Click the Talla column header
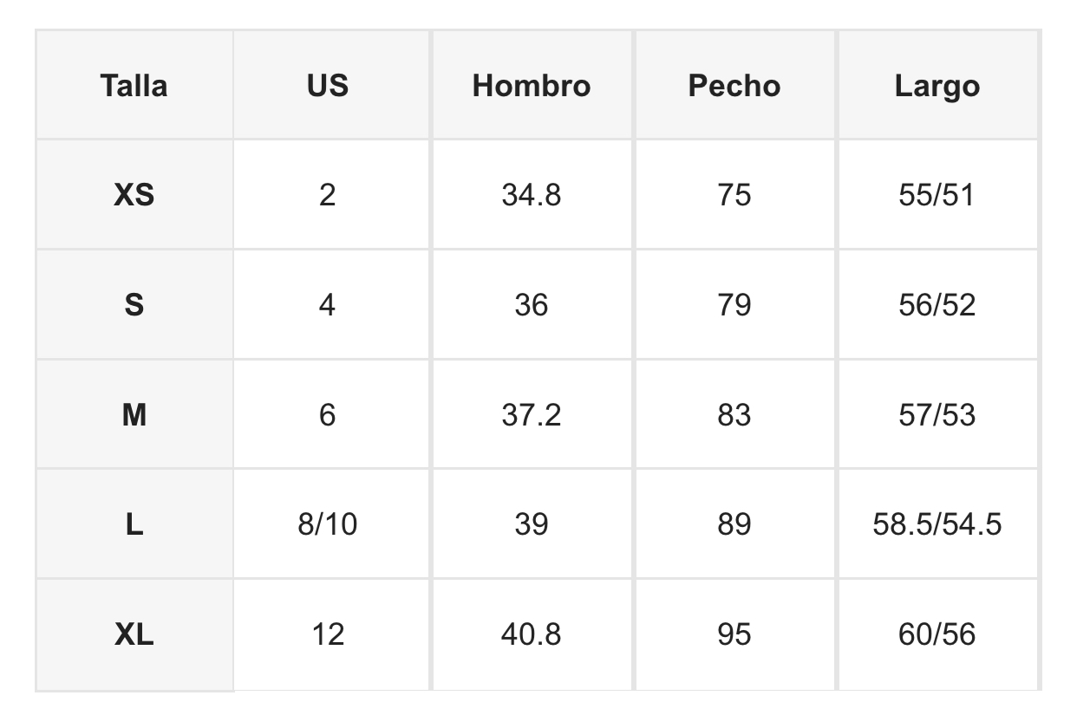The width and height of the screenshot is (1077, 715). click(134, 86)
